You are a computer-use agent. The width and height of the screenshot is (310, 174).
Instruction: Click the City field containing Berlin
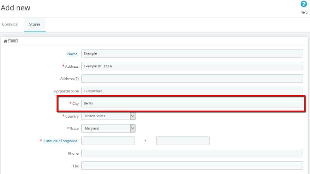pyautogui.click(x=192, y=103)
